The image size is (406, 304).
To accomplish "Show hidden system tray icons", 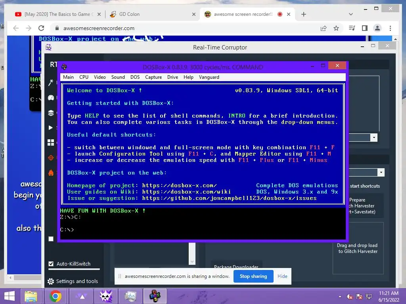I will tap(340, 297).
